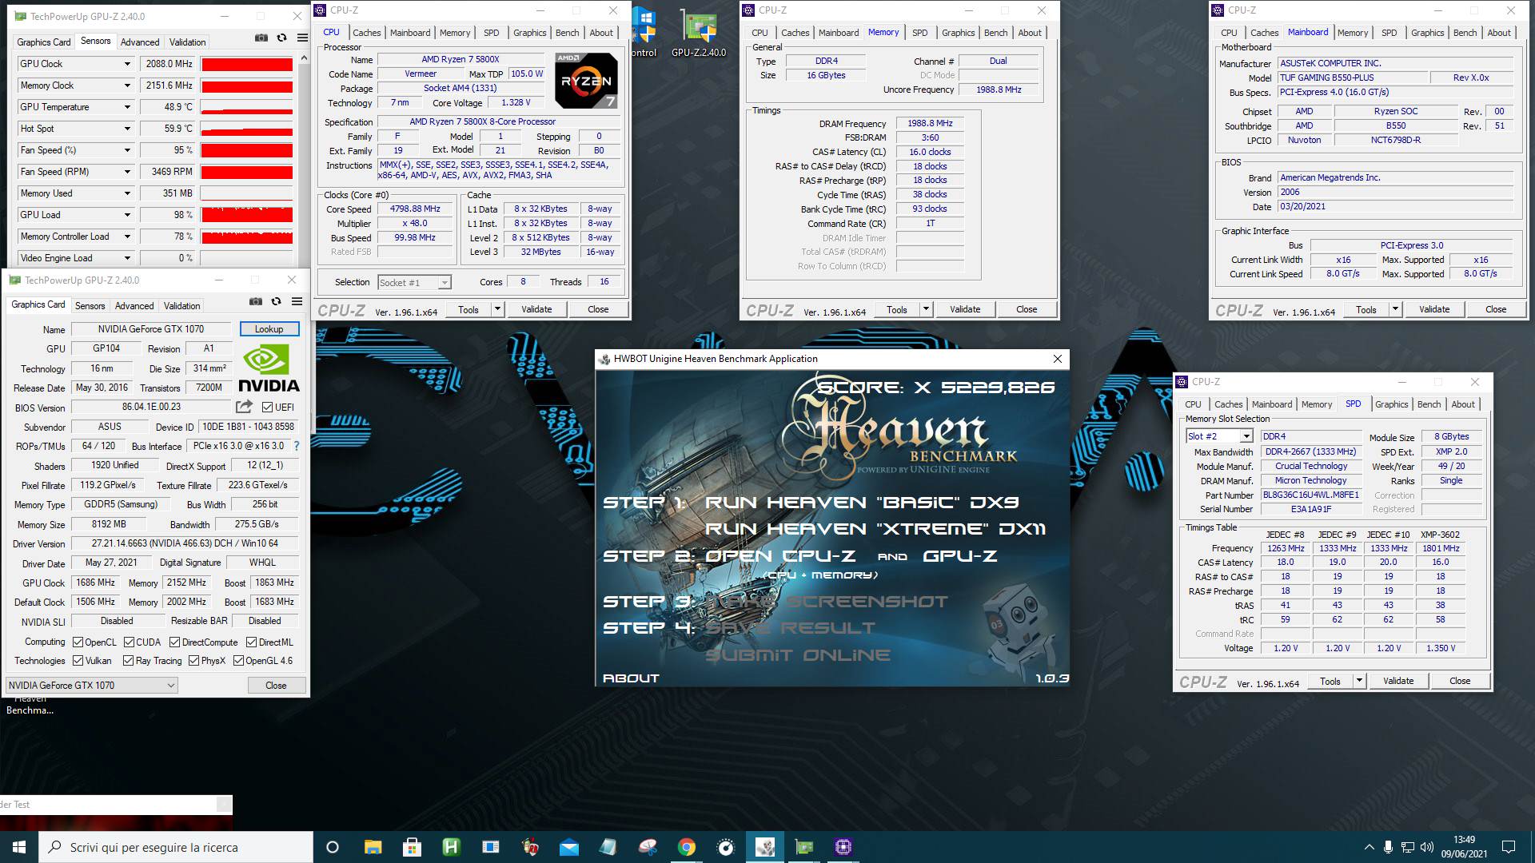Expand the Fan Speed (RPM) sensor dropdown
This screenshot has height=863, width=1535.
126,172
